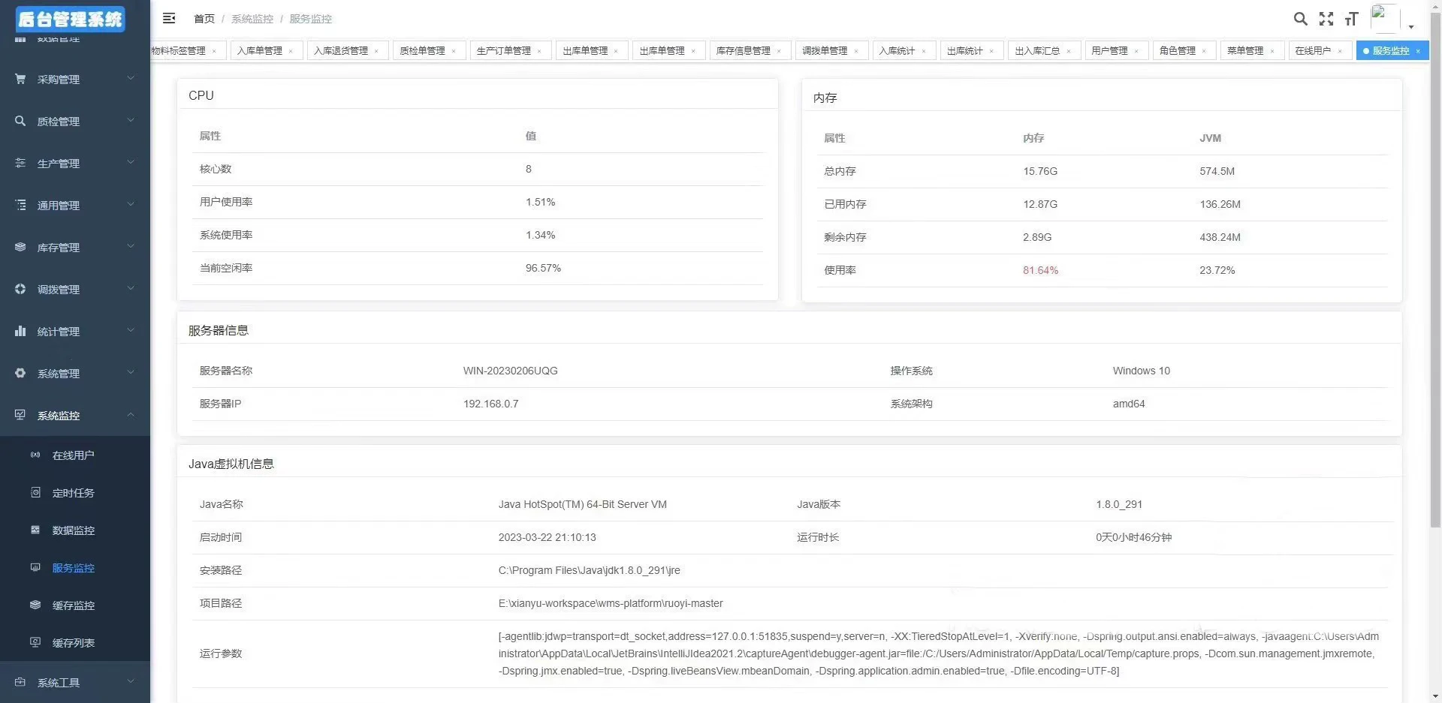
Task: Expand the 库存管理 menu chevron
Action: (x=131, y=246)
